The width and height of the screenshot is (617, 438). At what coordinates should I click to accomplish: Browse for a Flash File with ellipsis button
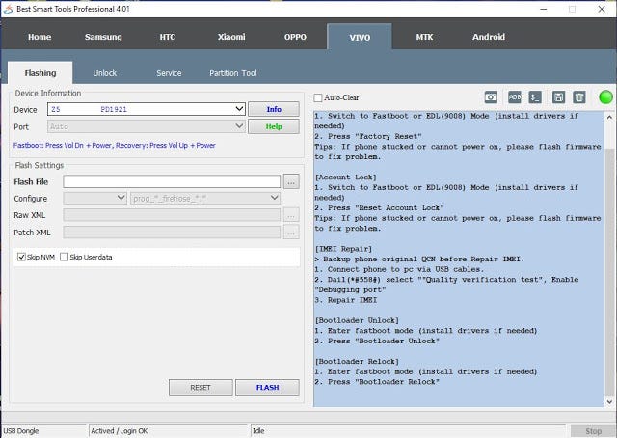(291, 182)
